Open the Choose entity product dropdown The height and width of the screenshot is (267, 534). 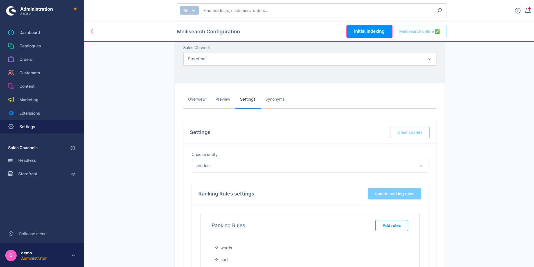[x=310, y=166]
